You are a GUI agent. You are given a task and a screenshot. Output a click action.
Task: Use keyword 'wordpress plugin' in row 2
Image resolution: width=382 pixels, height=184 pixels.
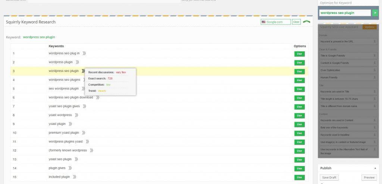300,63
